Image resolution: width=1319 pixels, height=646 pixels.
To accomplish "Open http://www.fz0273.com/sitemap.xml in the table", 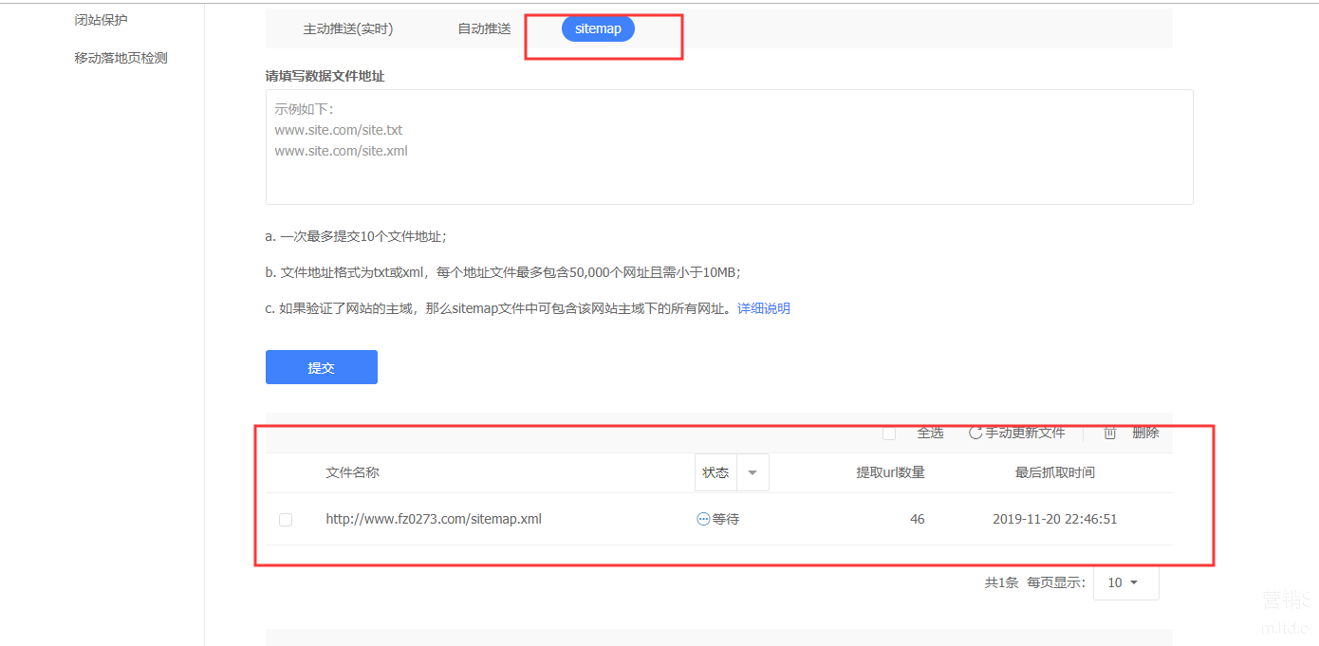I will click(434, 519).
